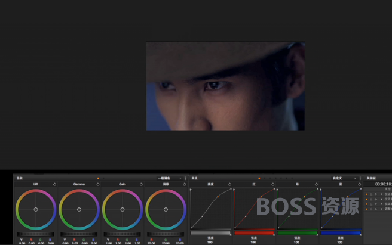Click the blue channel intensity bar
This screenshot has height=245, width=392.
[341, 233]
